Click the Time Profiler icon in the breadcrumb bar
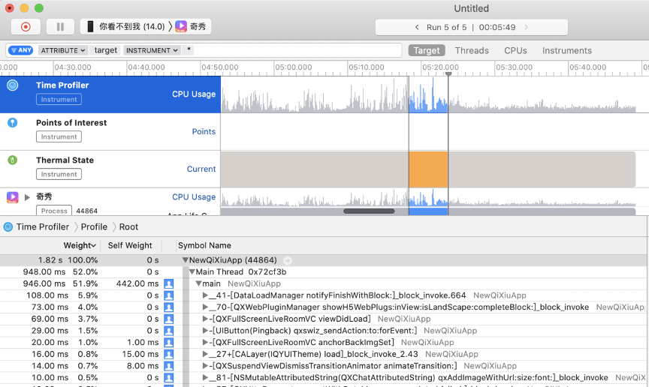 click(8, 227)
